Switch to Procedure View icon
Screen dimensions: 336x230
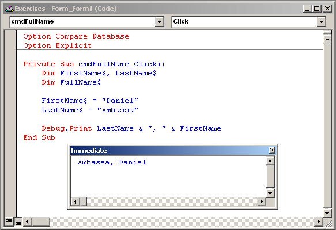coord(9,221)
